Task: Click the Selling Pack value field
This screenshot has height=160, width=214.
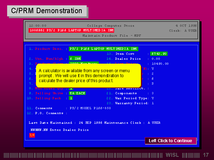Action: click(x=71, y=98)
